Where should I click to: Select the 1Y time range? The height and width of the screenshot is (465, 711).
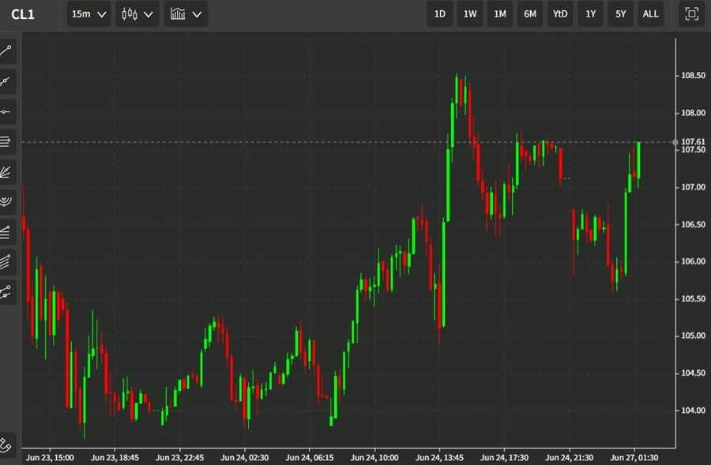click(x=590, y=14)
